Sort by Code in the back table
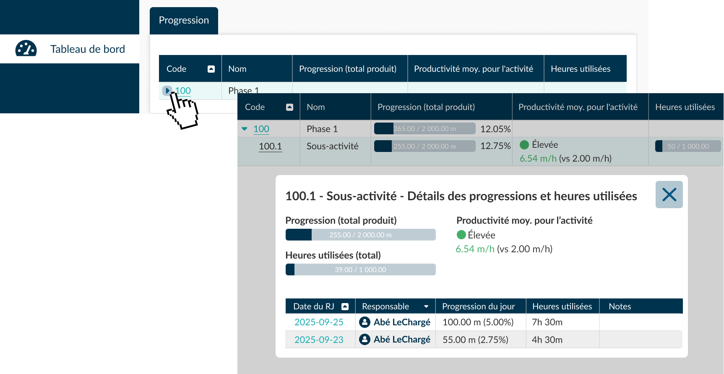This screenshot has height=374, width=724. [211, 69]
